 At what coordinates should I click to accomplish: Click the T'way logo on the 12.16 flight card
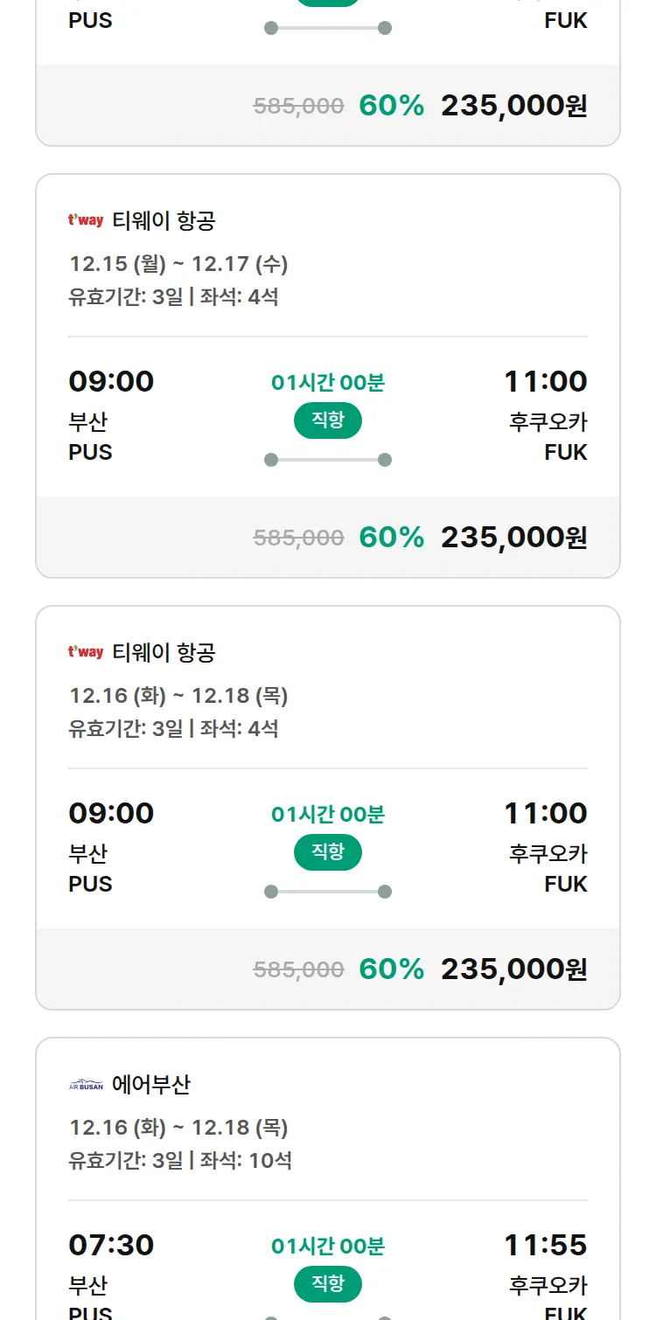[x=86, y=652]
